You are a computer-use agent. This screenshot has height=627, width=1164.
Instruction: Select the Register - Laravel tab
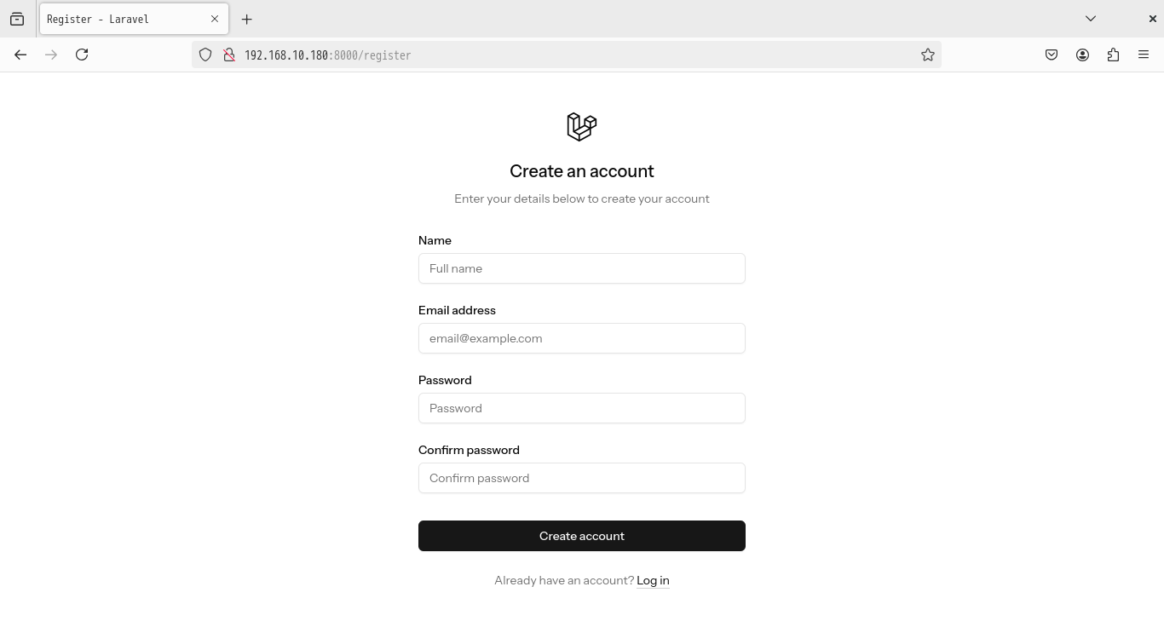point(119,19)
